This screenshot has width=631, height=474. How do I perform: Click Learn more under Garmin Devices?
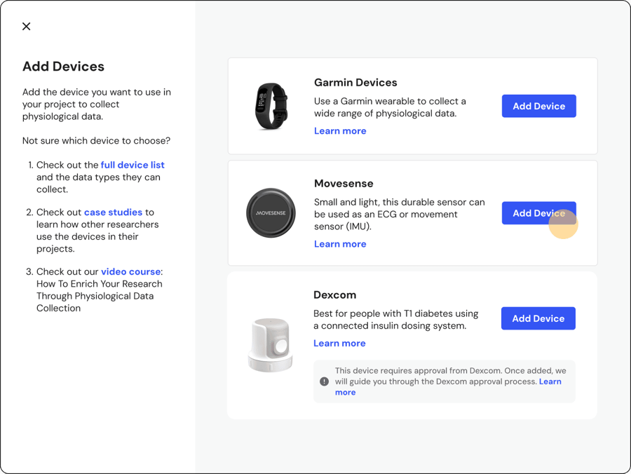pyautogui.click(x=340, y=130)
